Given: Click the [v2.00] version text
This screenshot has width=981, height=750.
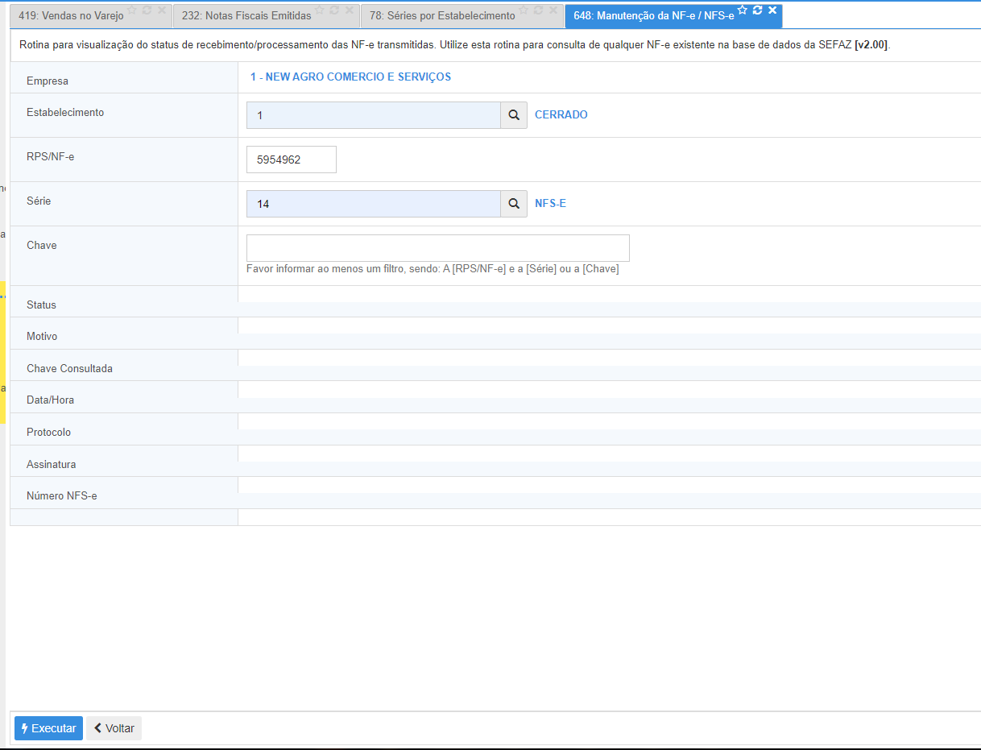Looking at the screenshot, I should pos(871,45).
